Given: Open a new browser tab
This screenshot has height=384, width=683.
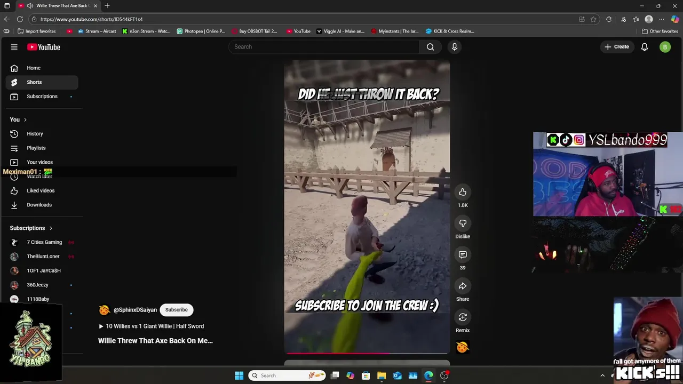Looking at the screenshot, I should coord(107,5).
